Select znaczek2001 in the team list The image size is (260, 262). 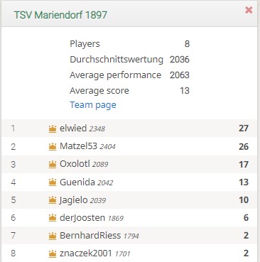85,253
